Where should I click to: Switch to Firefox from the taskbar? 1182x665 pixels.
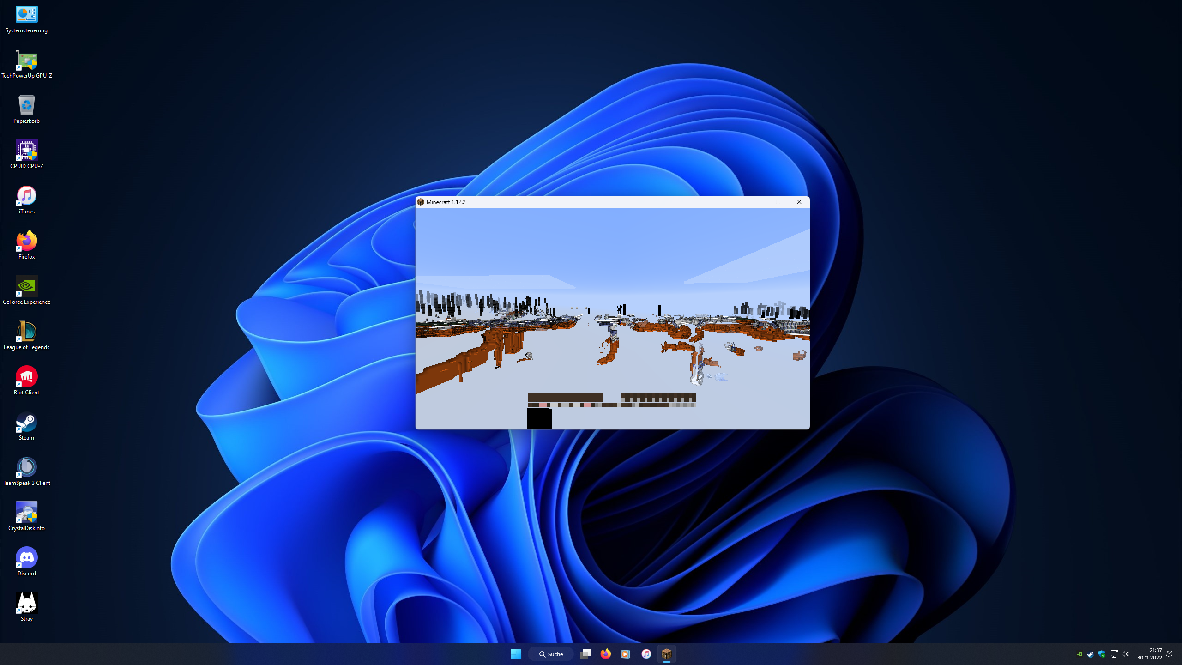605,654
